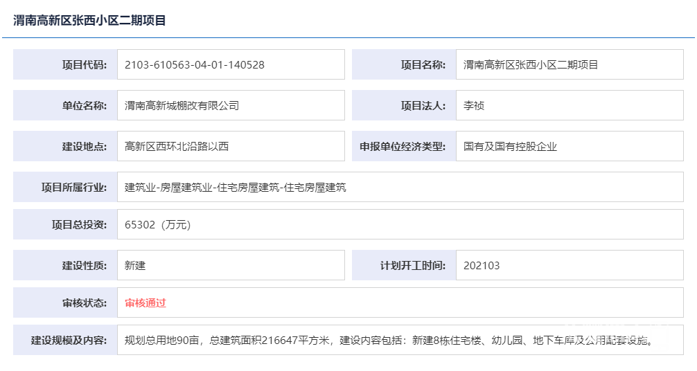
Task: Select the project name field value
Action: [531, 65]
